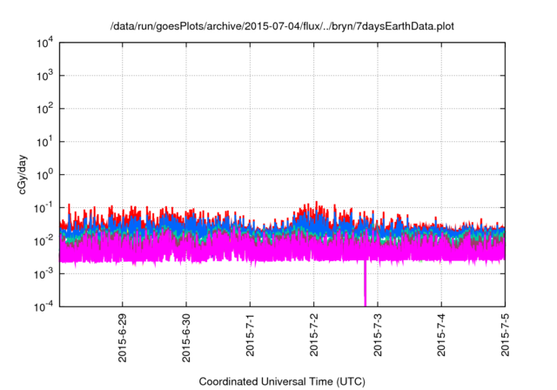557x390 pixels.
Task: Click the magenta dropout spike before 2015-7-3
Action: click(x=365, y=284)
